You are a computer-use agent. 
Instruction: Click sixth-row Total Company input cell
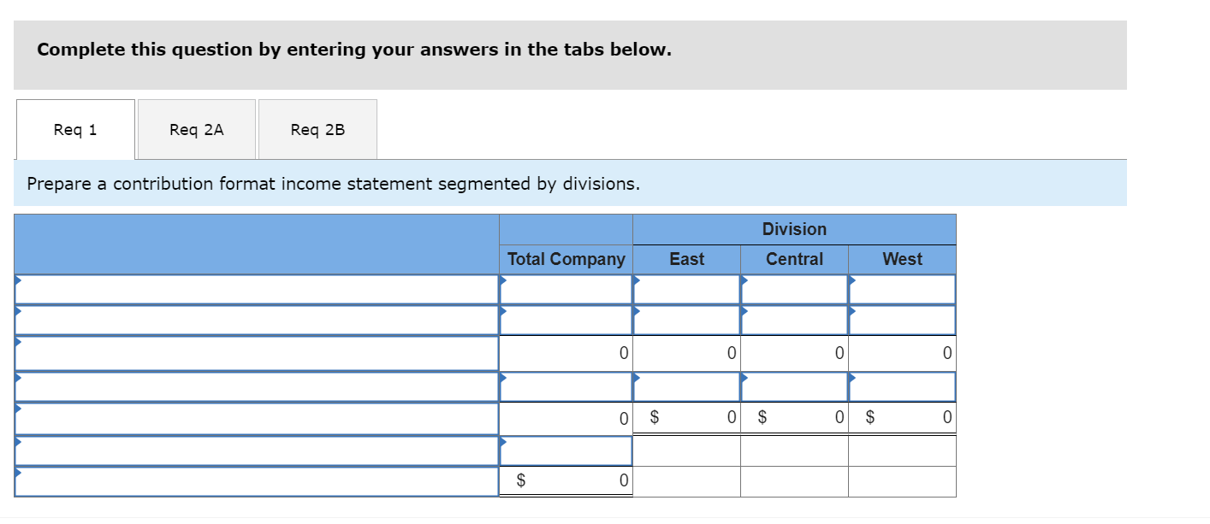[x=566, y=450]
